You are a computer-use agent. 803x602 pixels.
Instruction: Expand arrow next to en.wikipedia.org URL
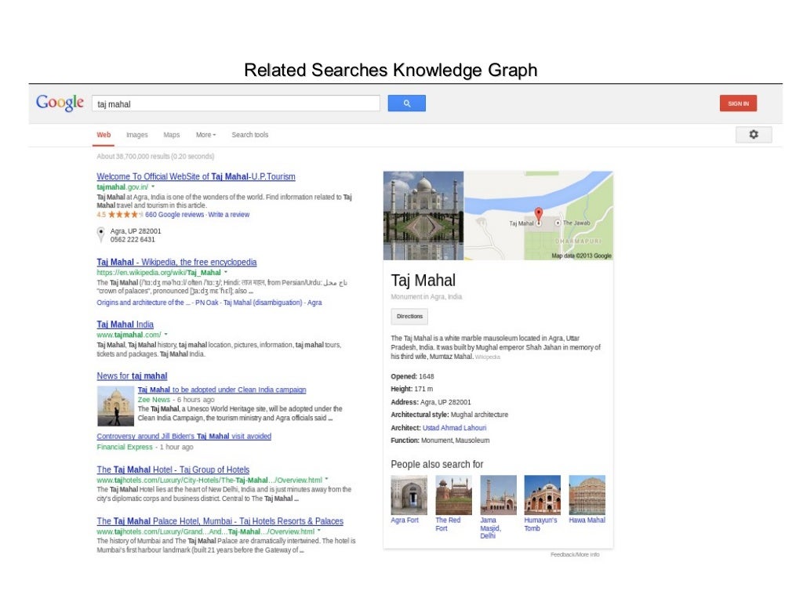tap(225, 272)
